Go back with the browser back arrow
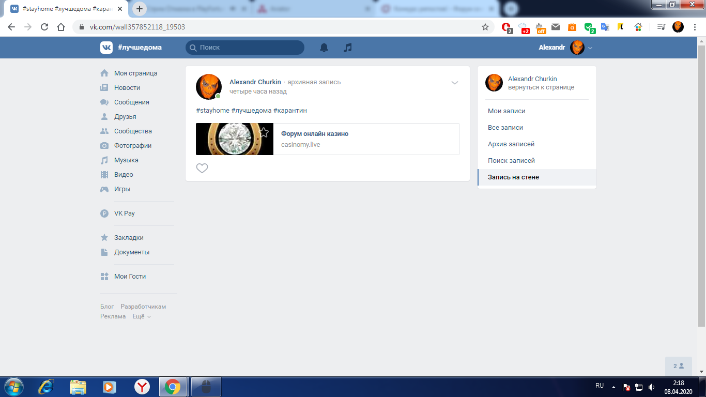The height and width of the screenshot is (397, 706). [11, 27]
